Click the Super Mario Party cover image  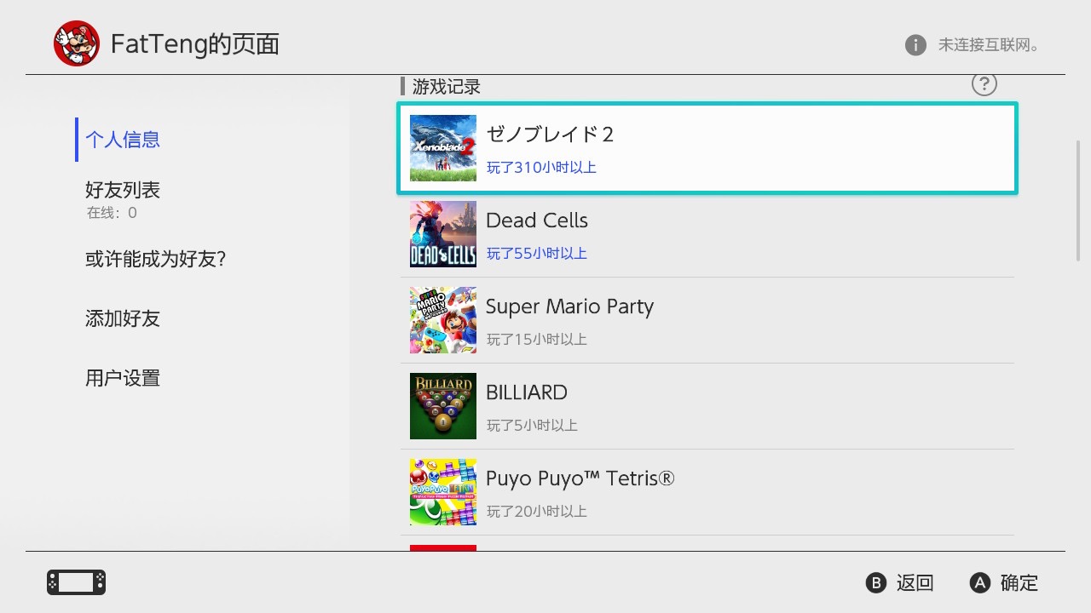(x=443, y=320)
